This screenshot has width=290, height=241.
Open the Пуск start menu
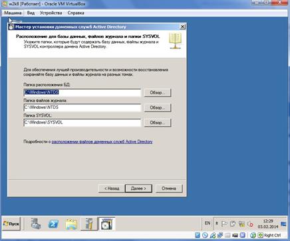coord(11,224)
